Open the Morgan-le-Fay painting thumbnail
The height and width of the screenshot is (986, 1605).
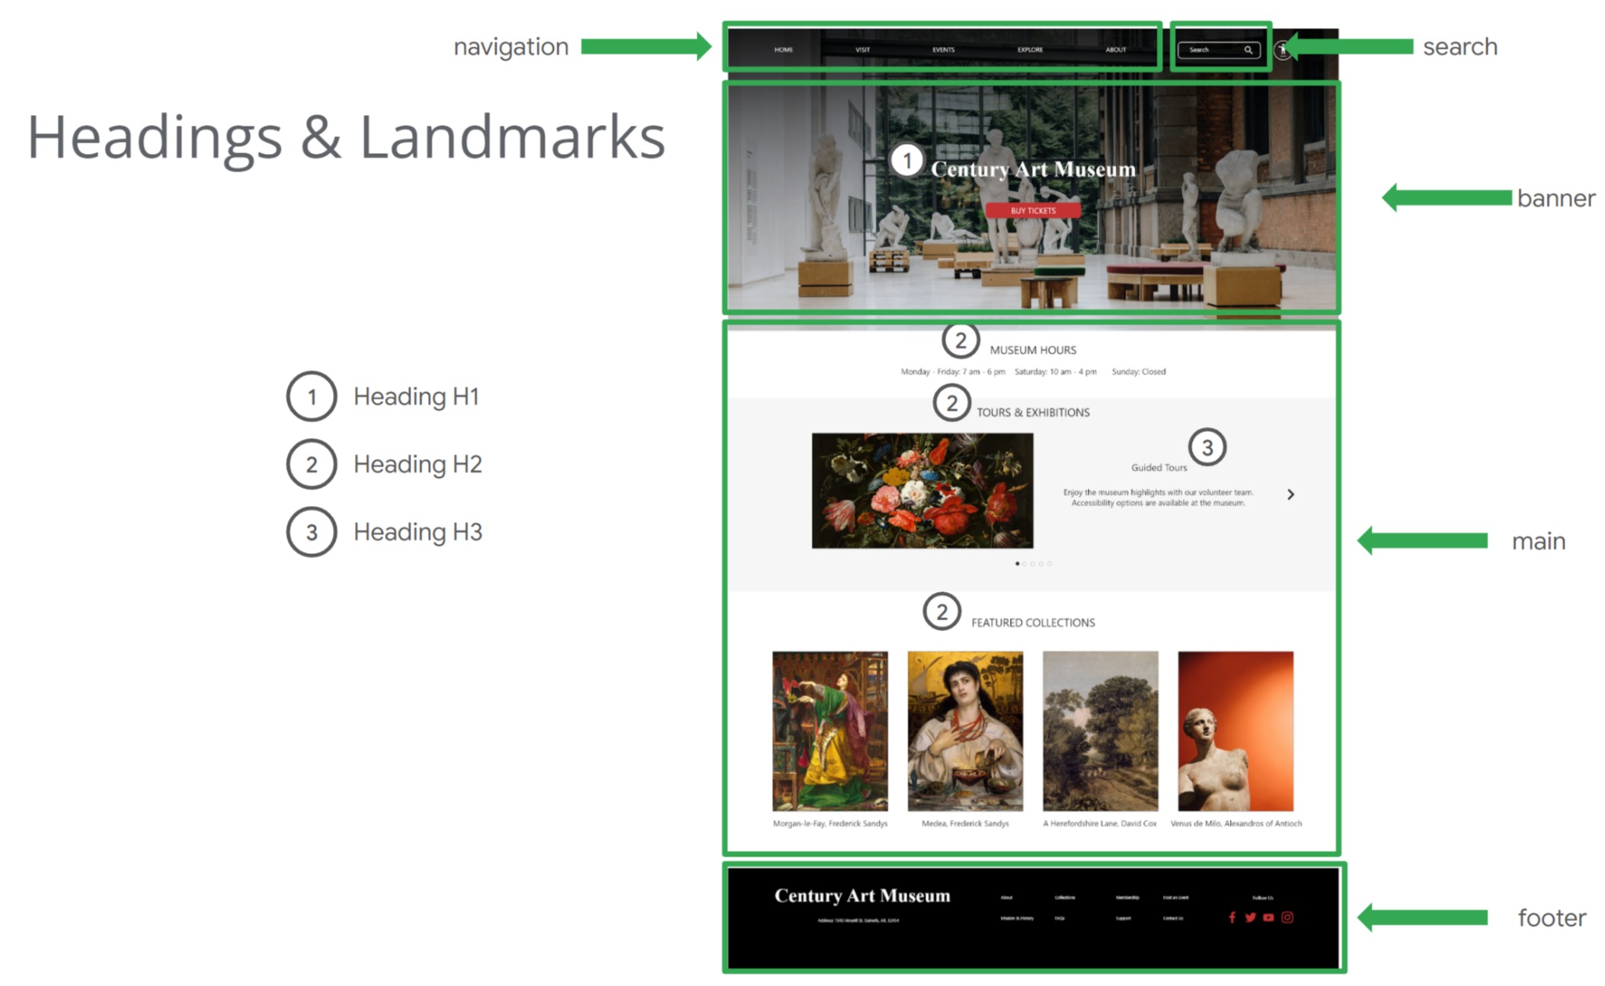click(830, 731)
